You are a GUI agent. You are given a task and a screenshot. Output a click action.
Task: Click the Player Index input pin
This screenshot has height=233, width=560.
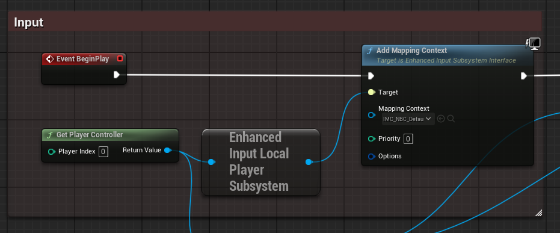coord(52,152)
